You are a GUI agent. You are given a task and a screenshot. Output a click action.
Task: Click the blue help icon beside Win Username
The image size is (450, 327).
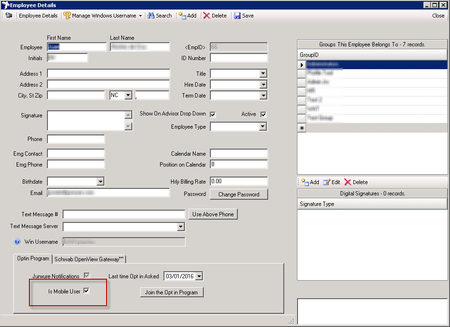click(x=17, y=242)
